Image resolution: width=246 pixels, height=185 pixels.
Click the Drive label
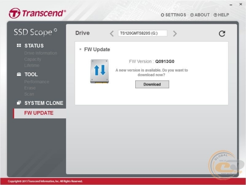[82, 33]
